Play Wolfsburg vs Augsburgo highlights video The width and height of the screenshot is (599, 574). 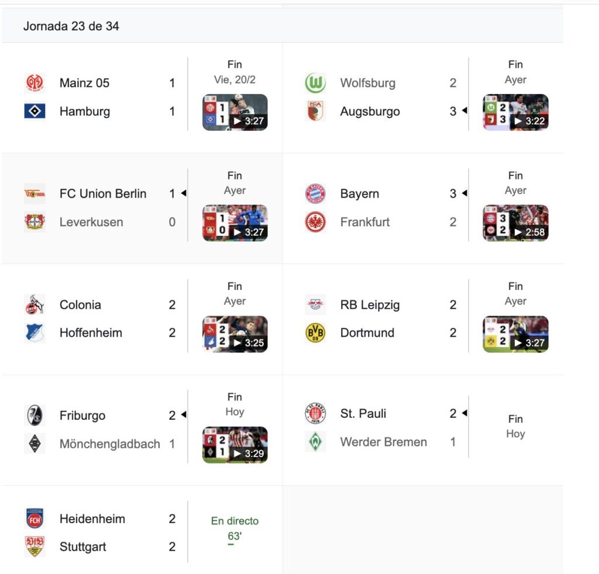tap(515, 112)
